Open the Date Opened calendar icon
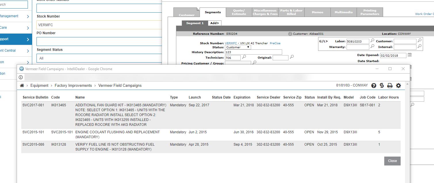Viewport: 434px width, 183px height. [x=410, y=55]
